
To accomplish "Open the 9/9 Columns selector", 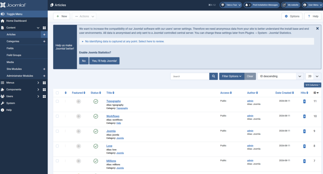I will (313, 85).
